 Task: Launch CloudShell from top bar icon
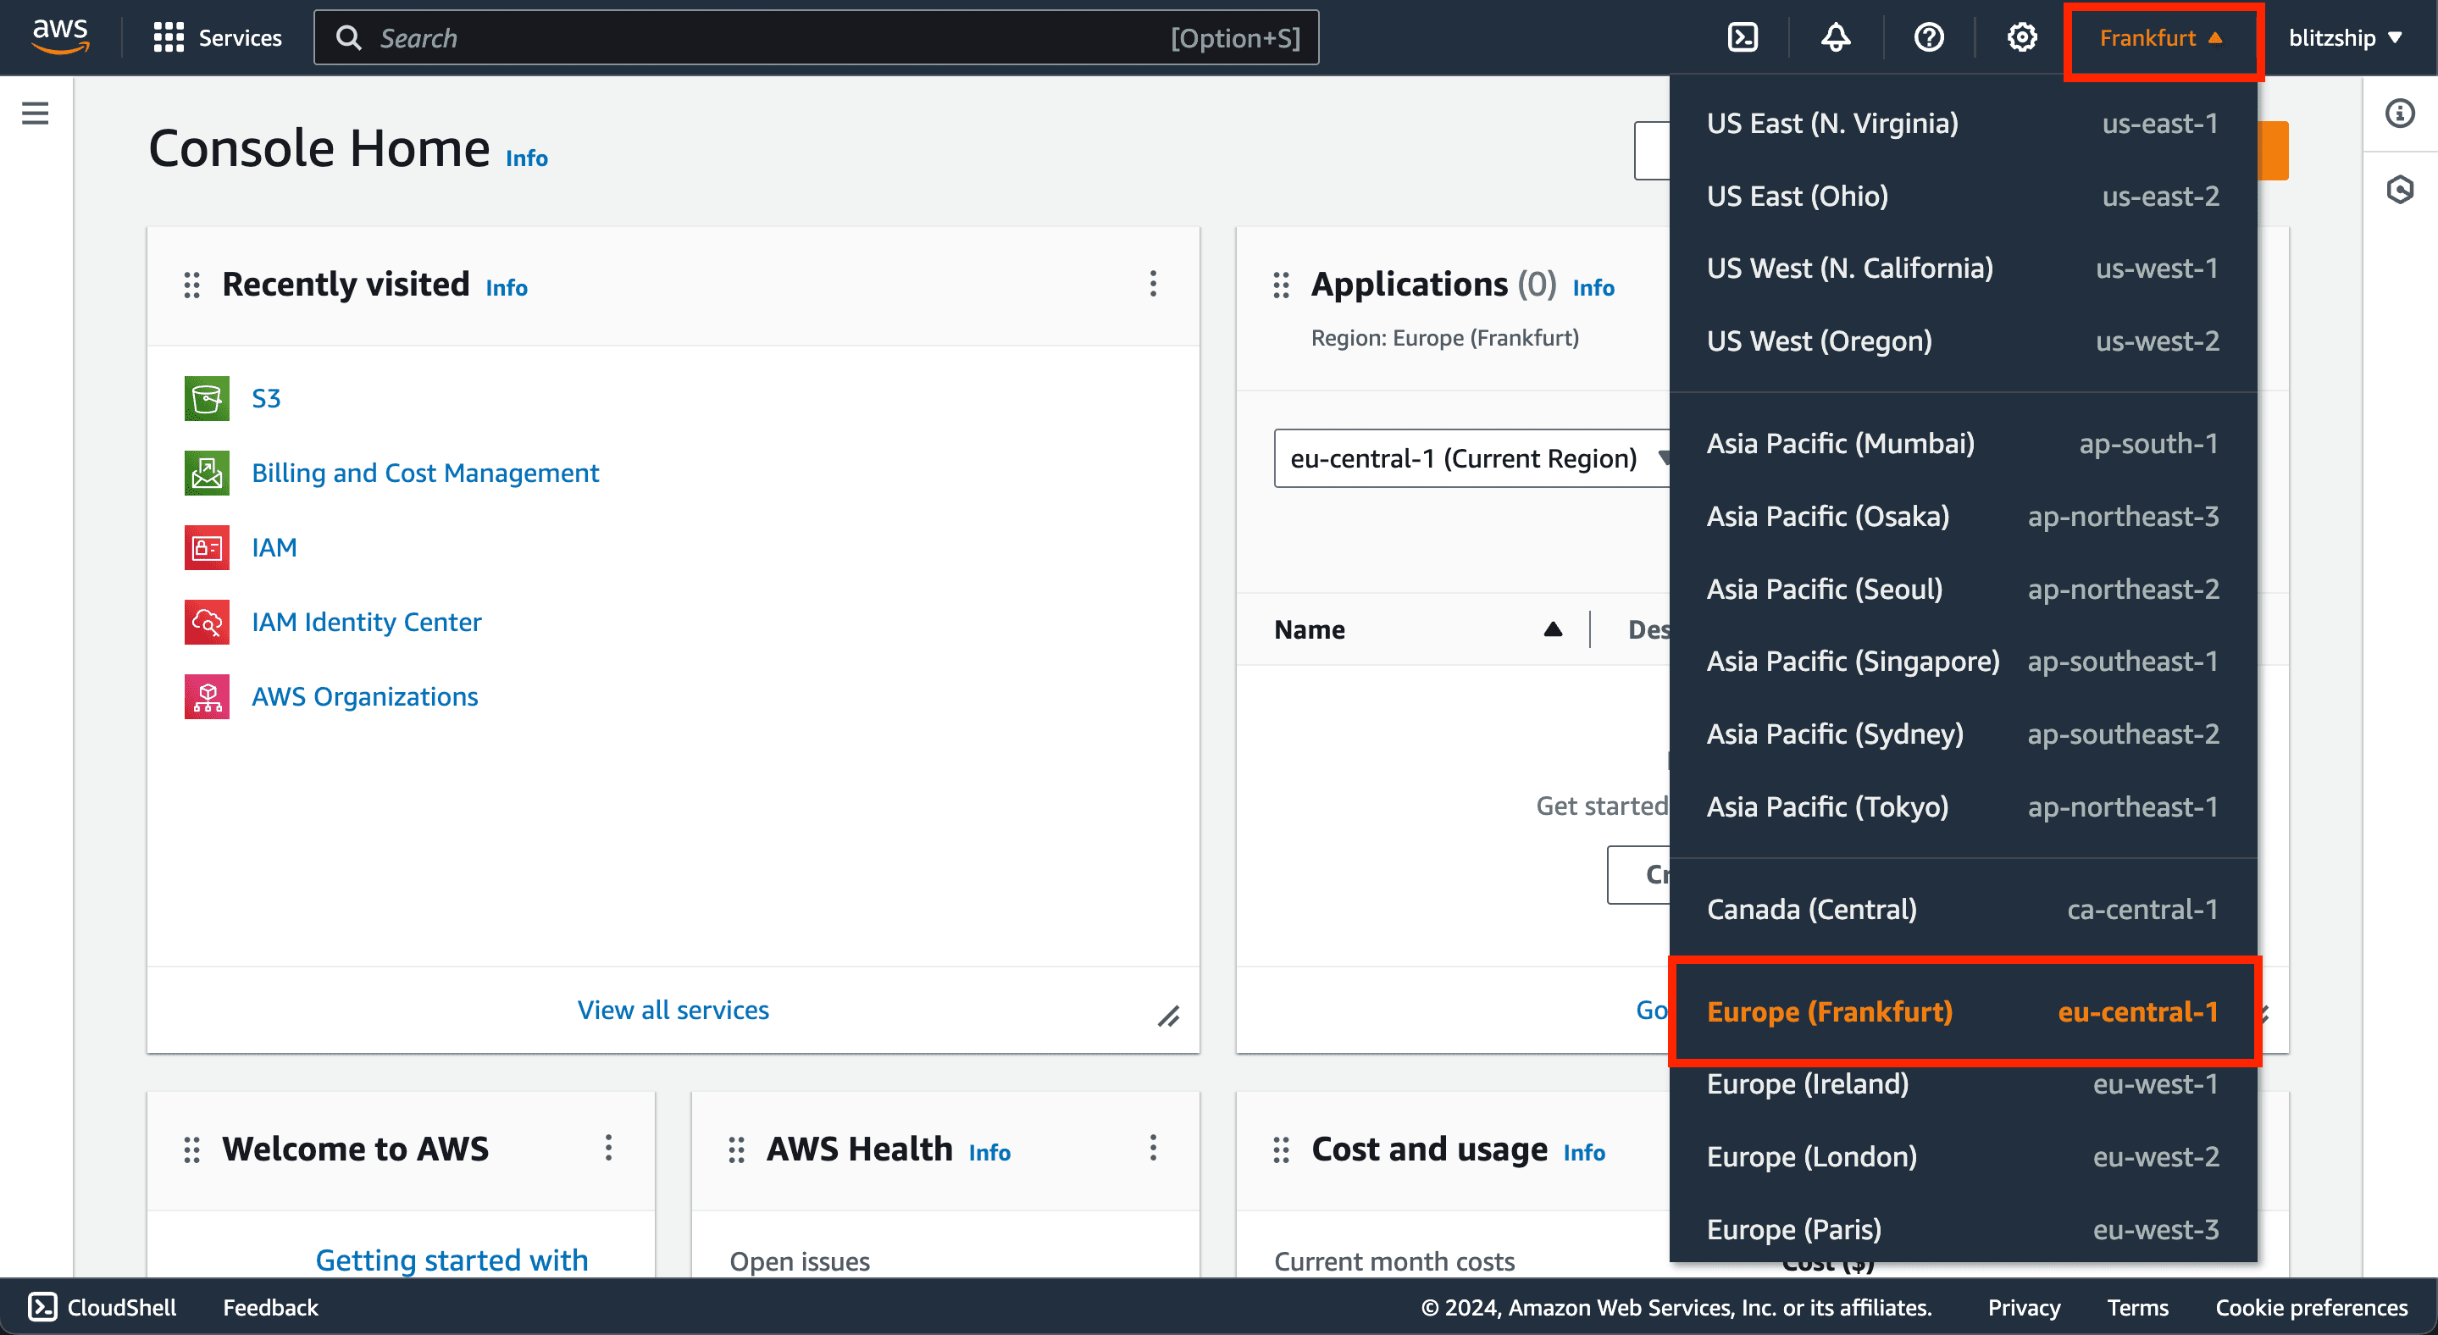tap(1743, 38)
